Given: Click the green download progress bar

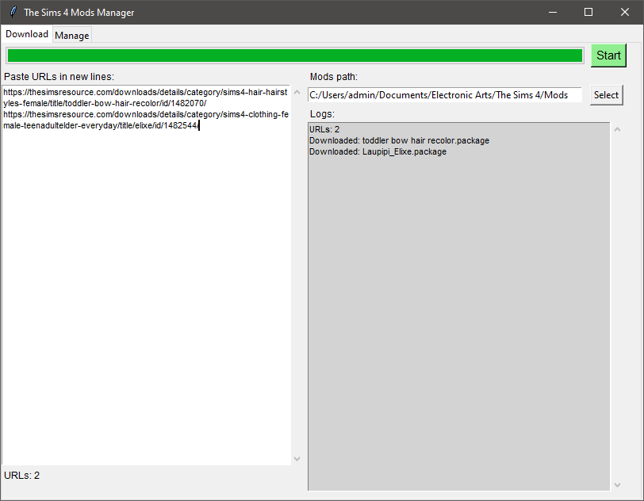Looking at the screenshot, I should point(295,55).
